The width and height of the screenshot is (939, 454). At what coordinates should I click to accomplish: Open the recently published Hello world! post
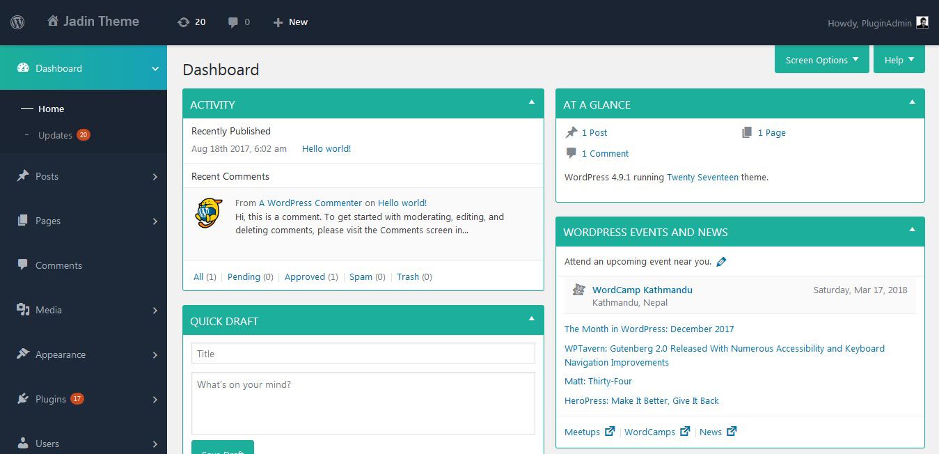326,148
